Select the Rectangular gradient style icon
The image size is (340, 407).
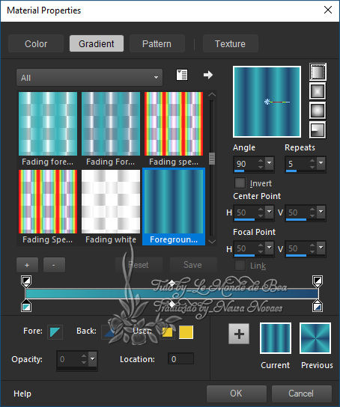click(x=318, y=91)
